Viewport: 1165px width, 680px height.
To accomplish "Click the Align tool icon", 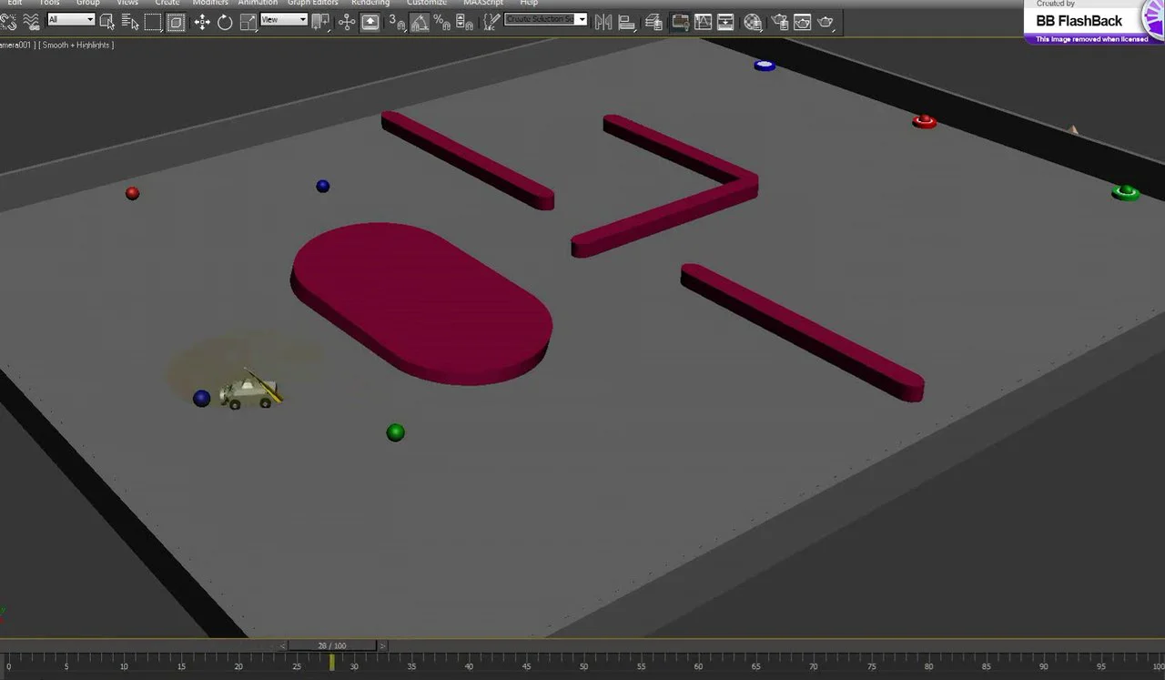I will tap(626, 22).
